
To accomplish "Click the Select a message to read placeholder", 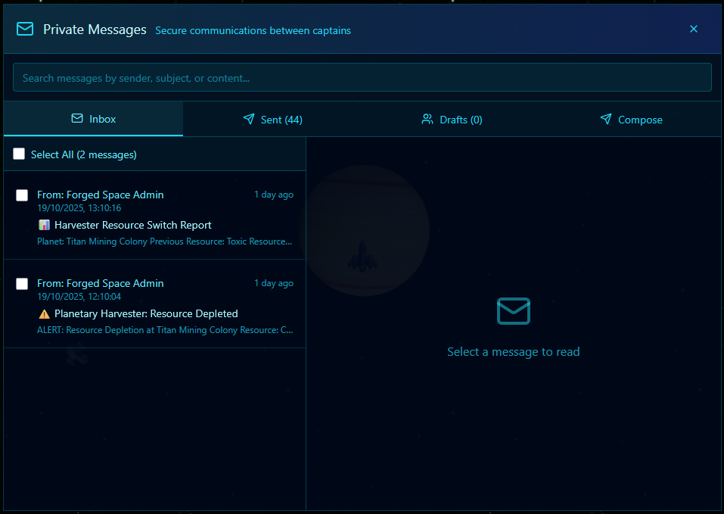I will click(513, 352).
